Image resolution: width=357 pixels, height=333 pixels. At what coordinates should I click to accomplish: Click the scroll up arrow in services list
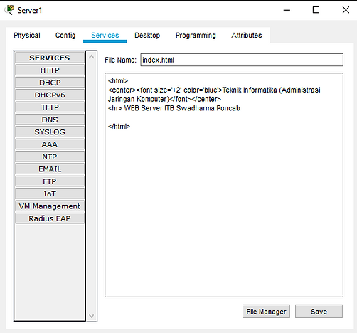point(92,57)
